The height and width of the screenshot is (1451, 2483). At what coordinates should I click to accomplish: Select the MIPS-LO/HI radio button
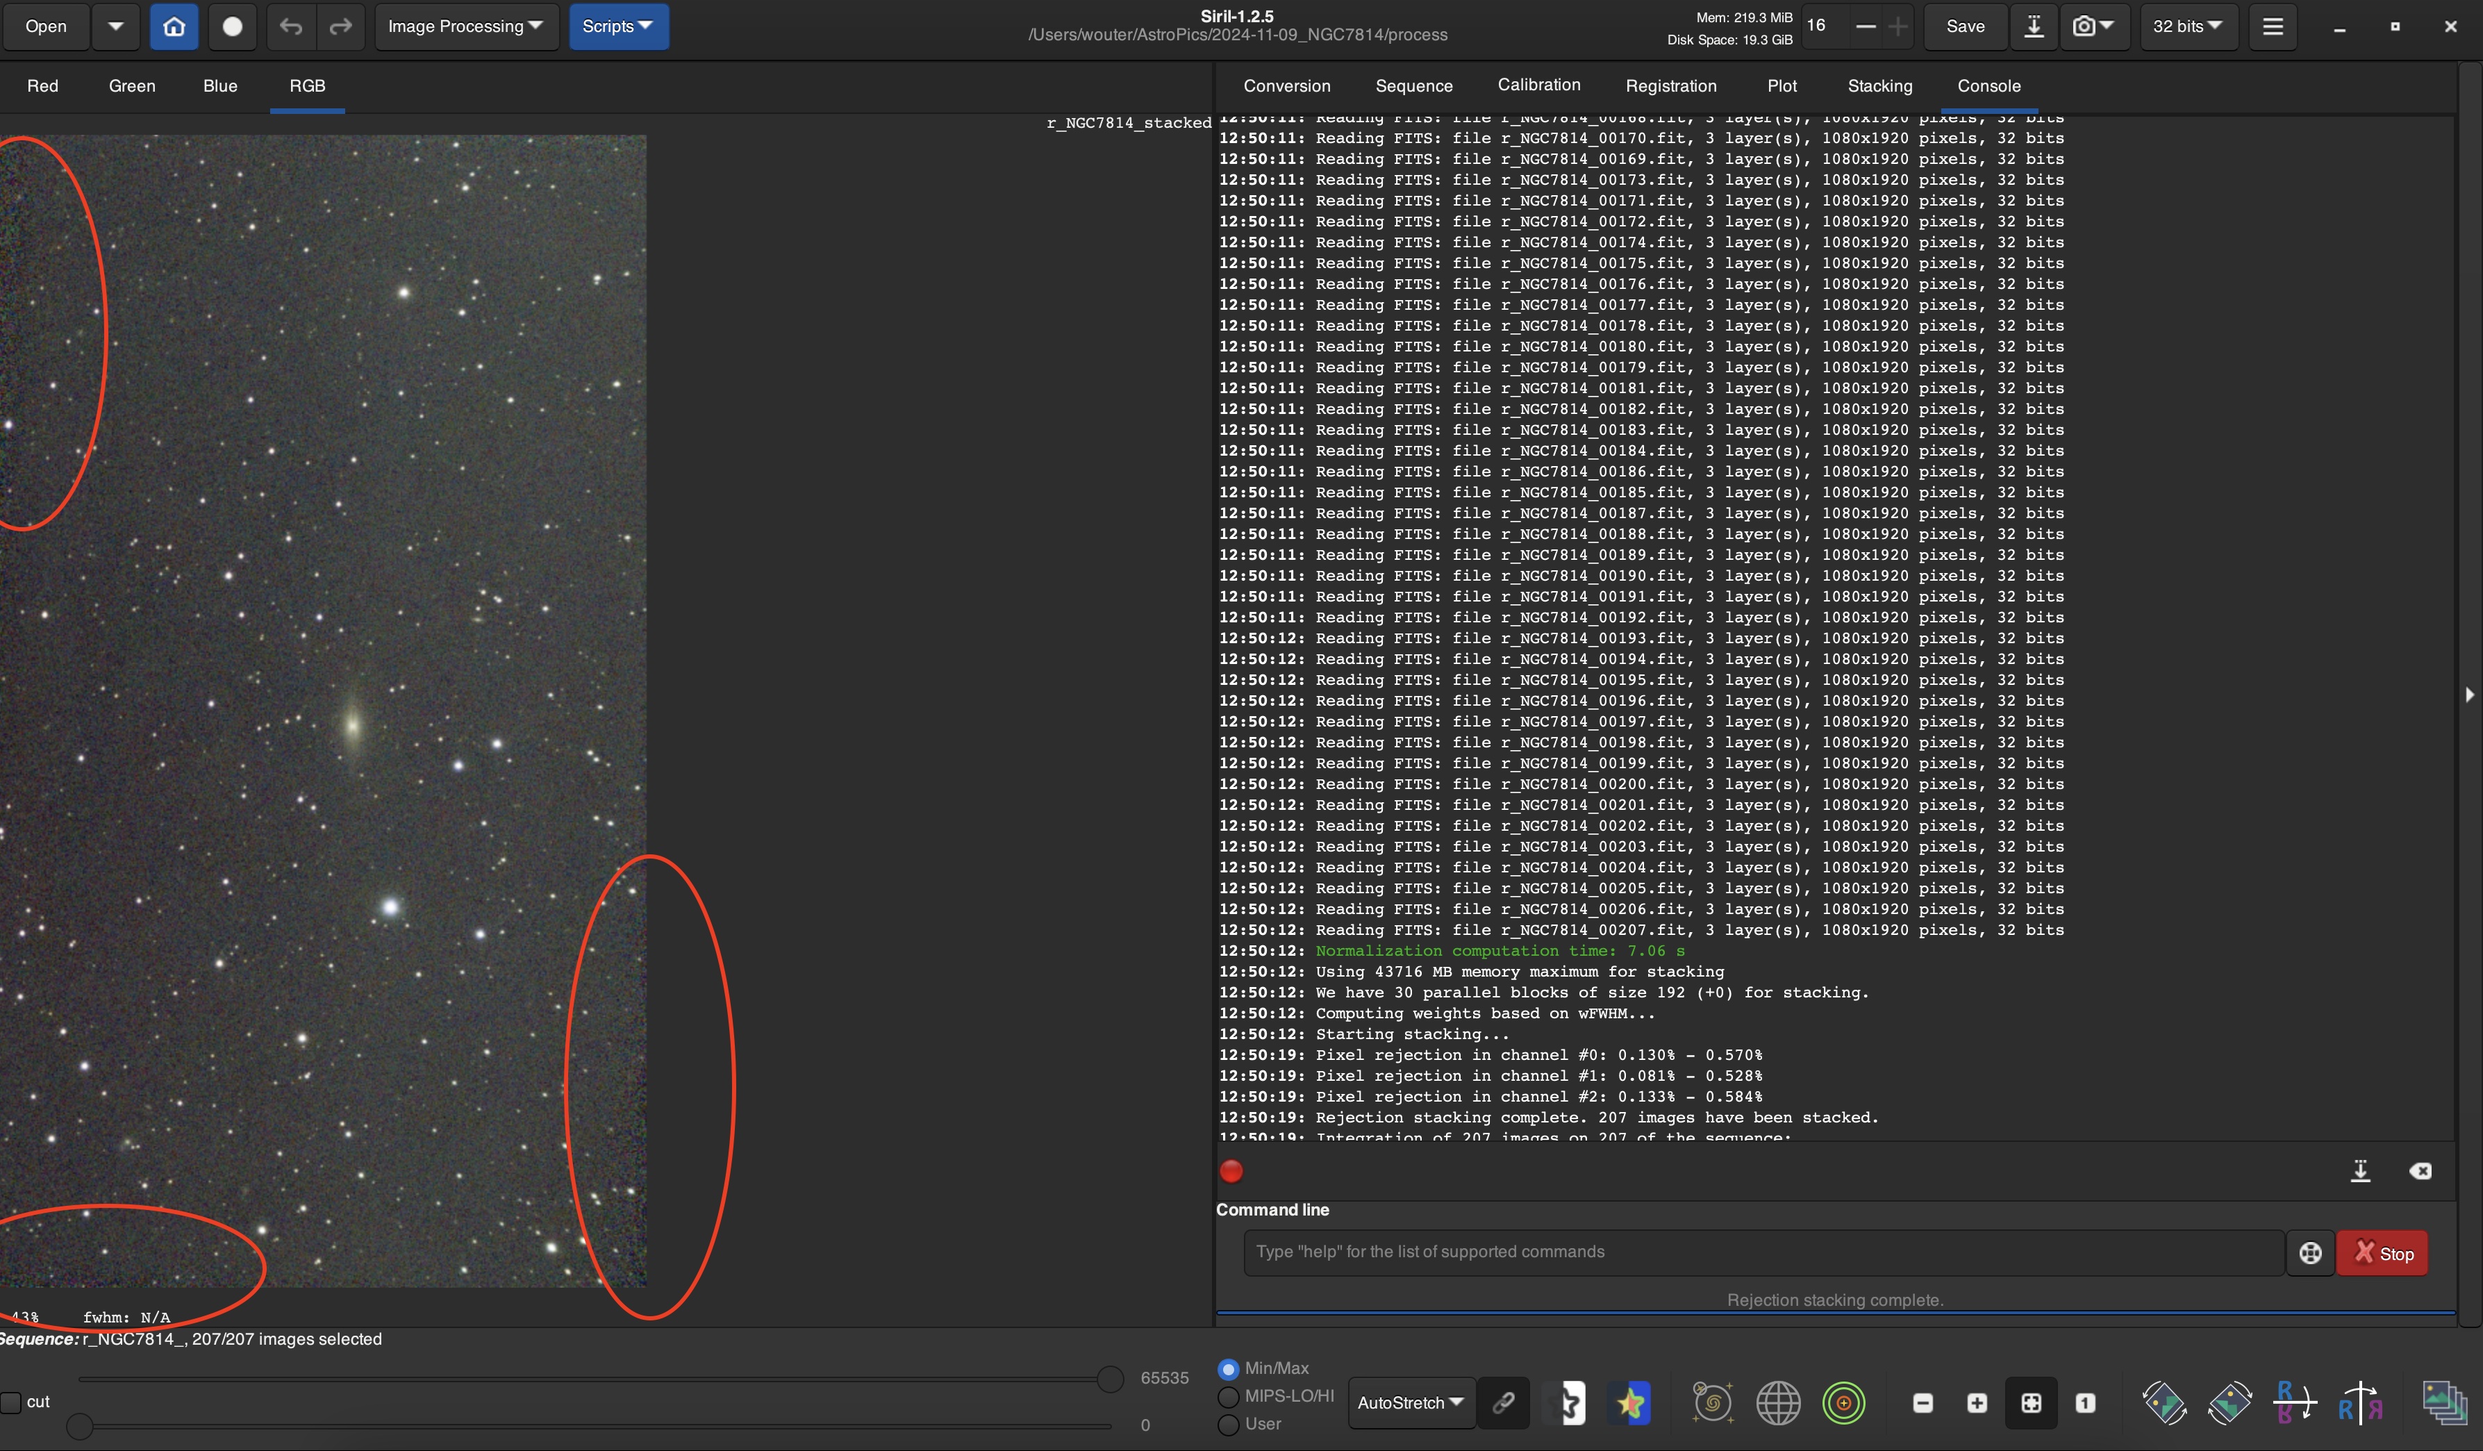(1228, 1396)
